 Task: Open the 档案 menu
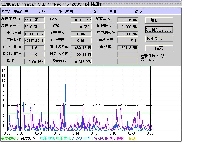point(6,11)
